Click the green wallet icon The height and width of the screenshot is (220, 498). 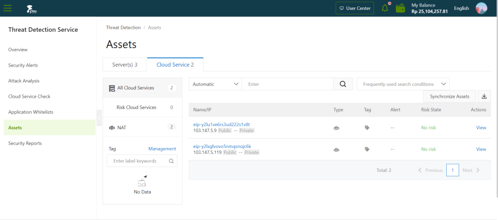[x=400, y=8]
